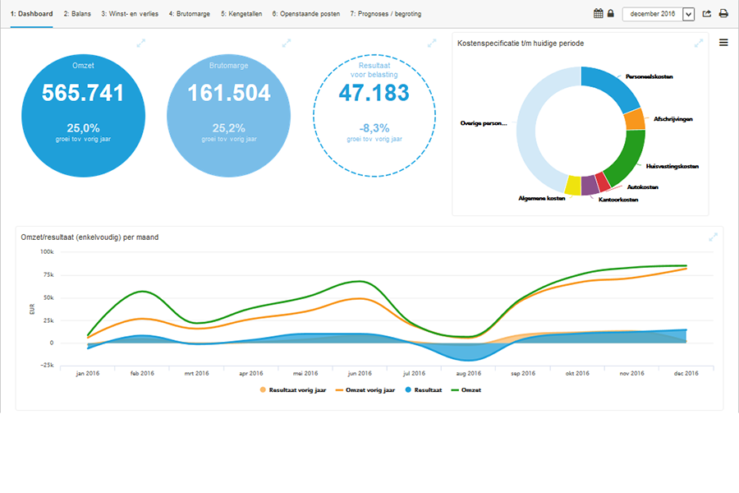Toggle the green Omzet legend series

point(466,390)
